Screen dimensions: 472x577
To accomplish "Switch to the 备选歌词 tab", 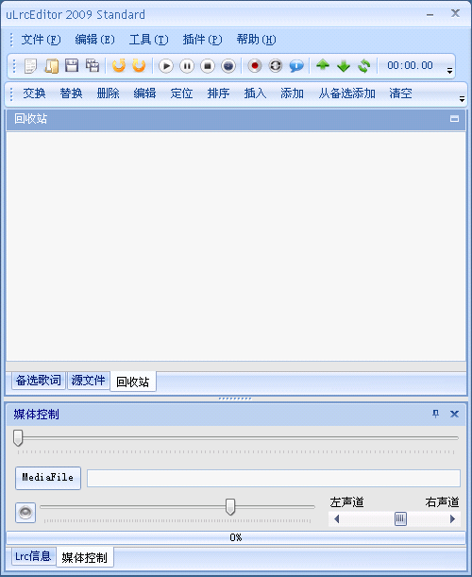I will point(39,381).
